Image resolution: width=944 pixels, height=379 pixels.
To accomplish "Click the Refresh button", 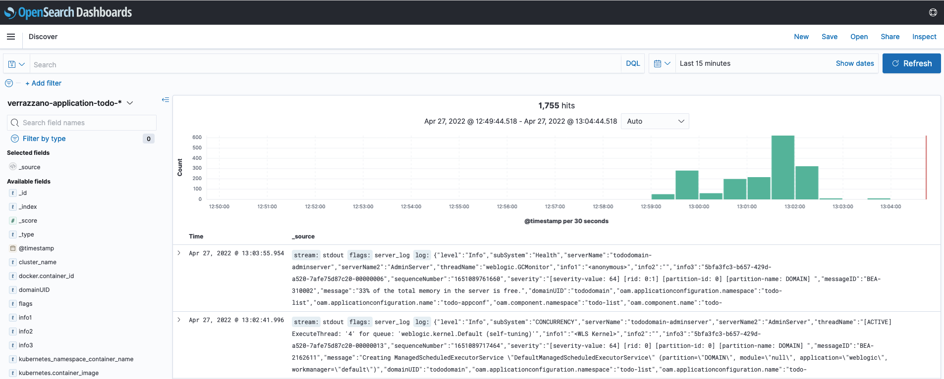I will 911,63.
